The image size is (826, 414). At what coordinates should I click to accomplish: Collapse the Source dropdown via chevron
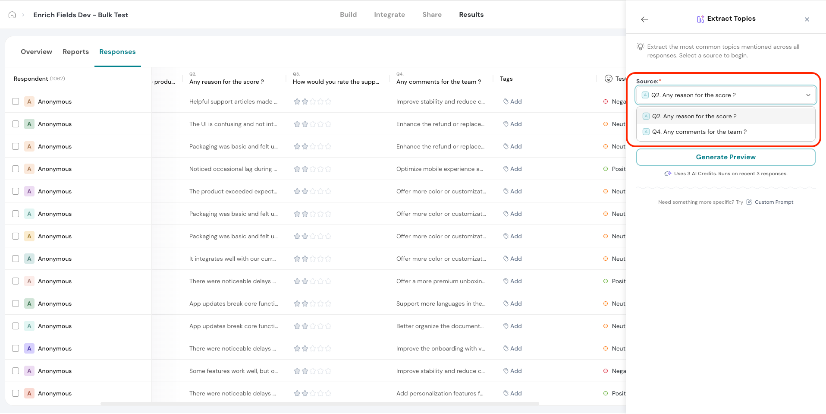[x=808, y=95]
